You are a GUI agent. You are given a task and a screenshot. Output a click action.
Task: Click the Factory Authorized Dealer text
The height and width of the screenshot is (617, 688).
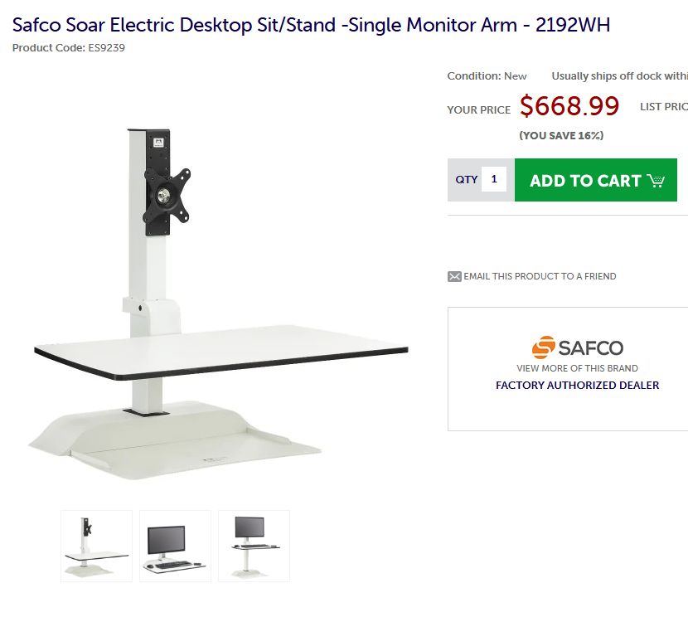[x=577, y=386]
